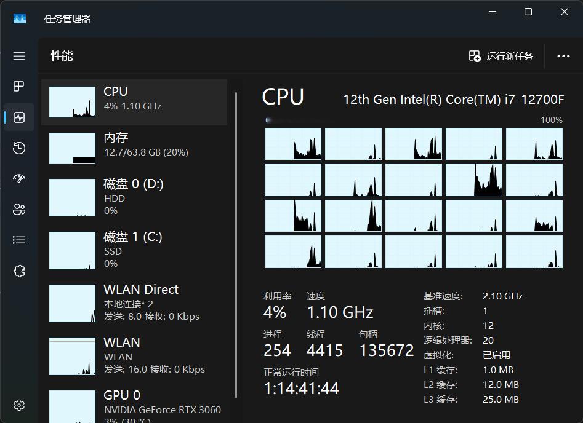Select the CPU performance entry

[x=134, y=102]
